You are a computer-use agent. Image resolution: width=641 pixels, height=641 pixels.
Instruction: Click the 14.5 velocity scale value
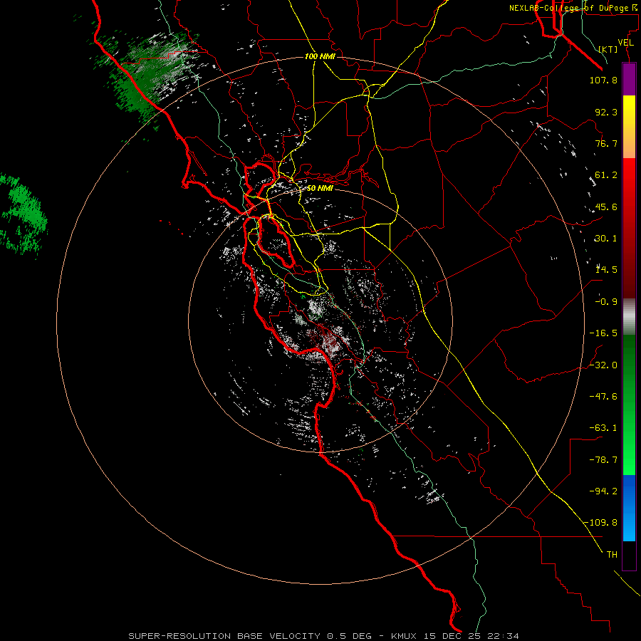click(x=606, y=270)
